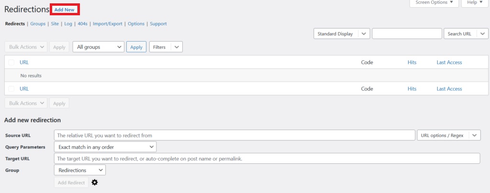Click Apply beside the top Bulk Actions
490x193 pixels.
point(59,47)
